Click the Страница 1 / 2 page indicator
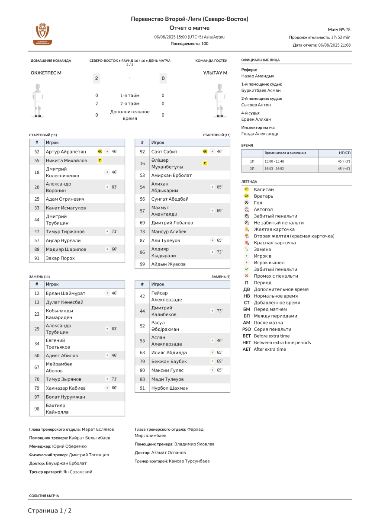 click(50, 511)
